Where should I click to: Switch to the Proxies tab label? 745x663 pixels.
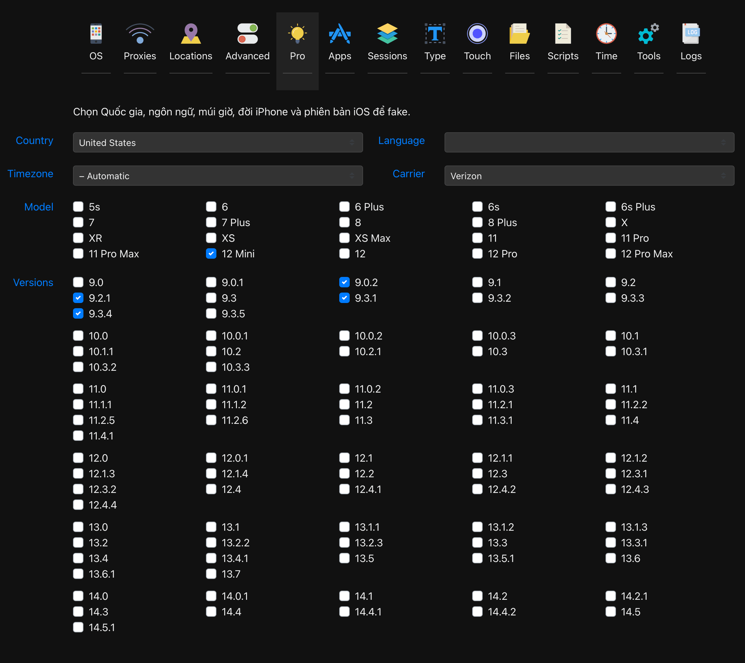tap(140, 56)
